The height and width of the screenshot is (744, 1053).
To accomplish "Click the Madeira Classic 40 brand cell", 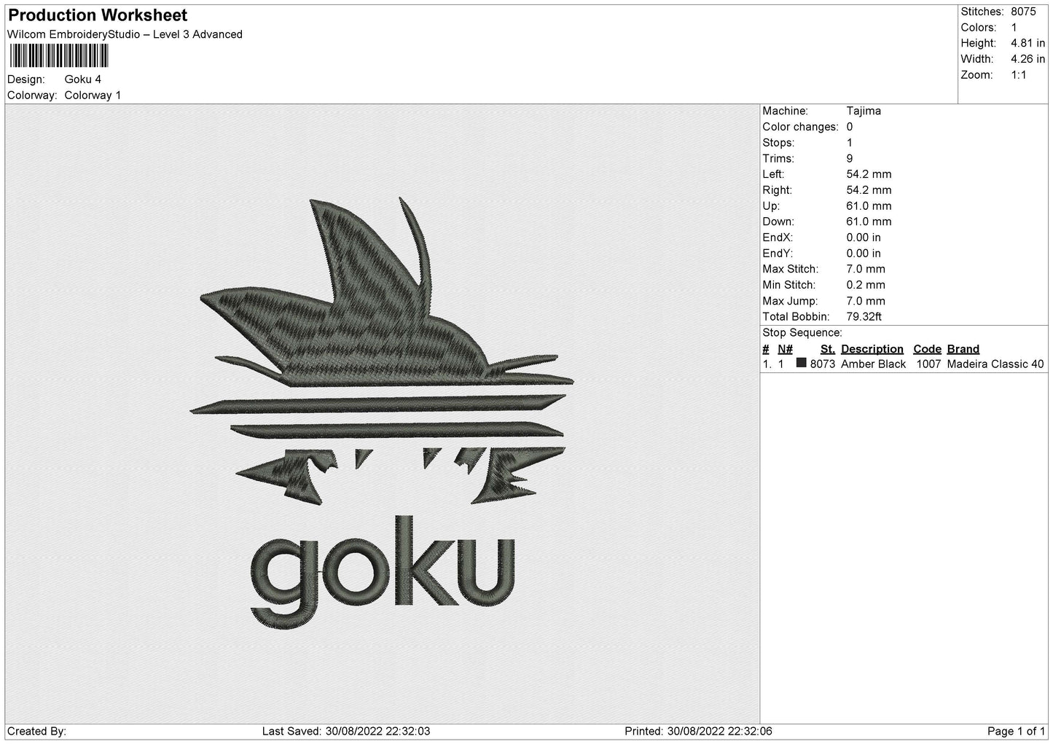I will pyautogui.click(x=995, y=364).
